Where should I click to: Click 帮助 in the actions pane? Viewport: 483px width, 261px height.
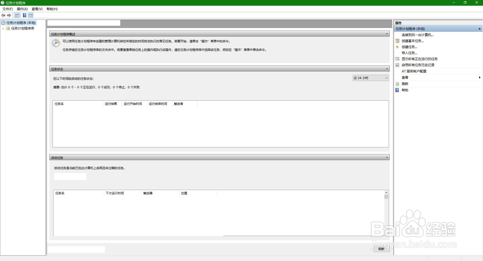(405, 90)
